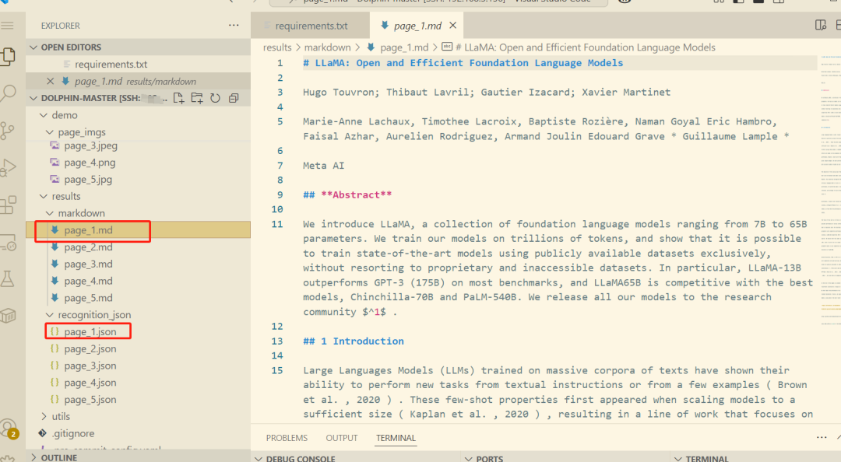The image size is (841, 462).
Task: Open page_3.jpeg image file
Action: click(90, 145)
